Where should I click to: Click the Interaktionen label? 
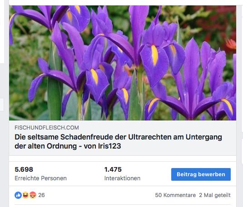pos(122,178)
